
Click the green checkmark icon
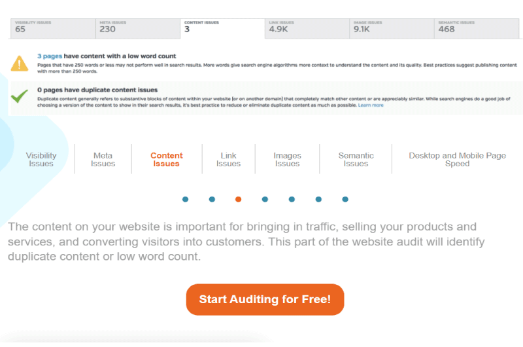tap(20, 96)
